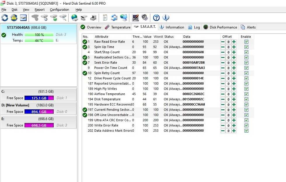This screenshot has width=286, height=182.
Task: Click green plus offset for Raw Read Error Rate
Action: point(234,42)
